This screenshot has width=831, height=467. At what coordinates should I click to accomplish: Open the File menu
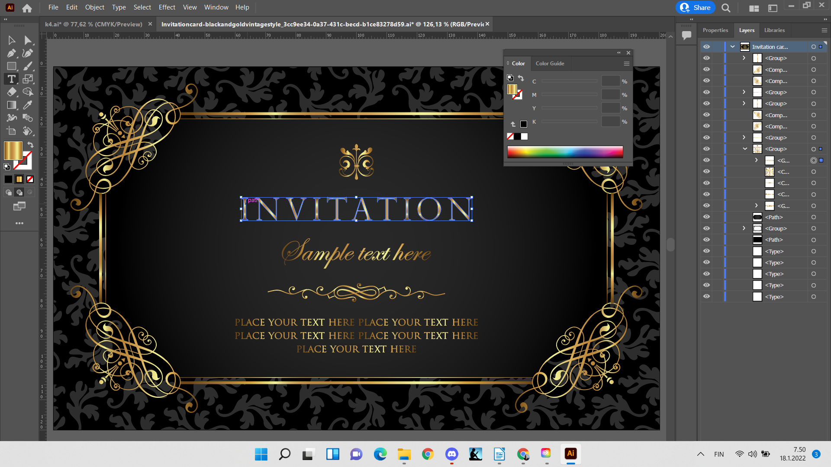point(53,7)
